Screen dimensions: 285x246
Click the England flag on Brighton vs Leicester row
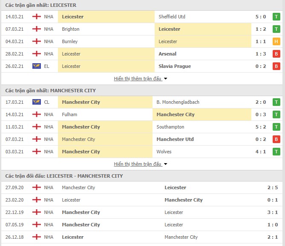37,29
